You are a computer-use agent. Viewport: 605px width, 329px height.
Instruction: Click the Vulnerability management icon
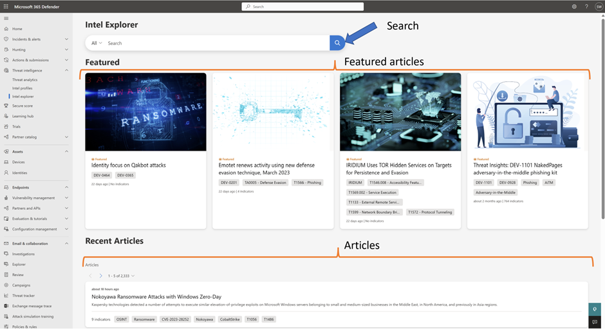(6, 198)
